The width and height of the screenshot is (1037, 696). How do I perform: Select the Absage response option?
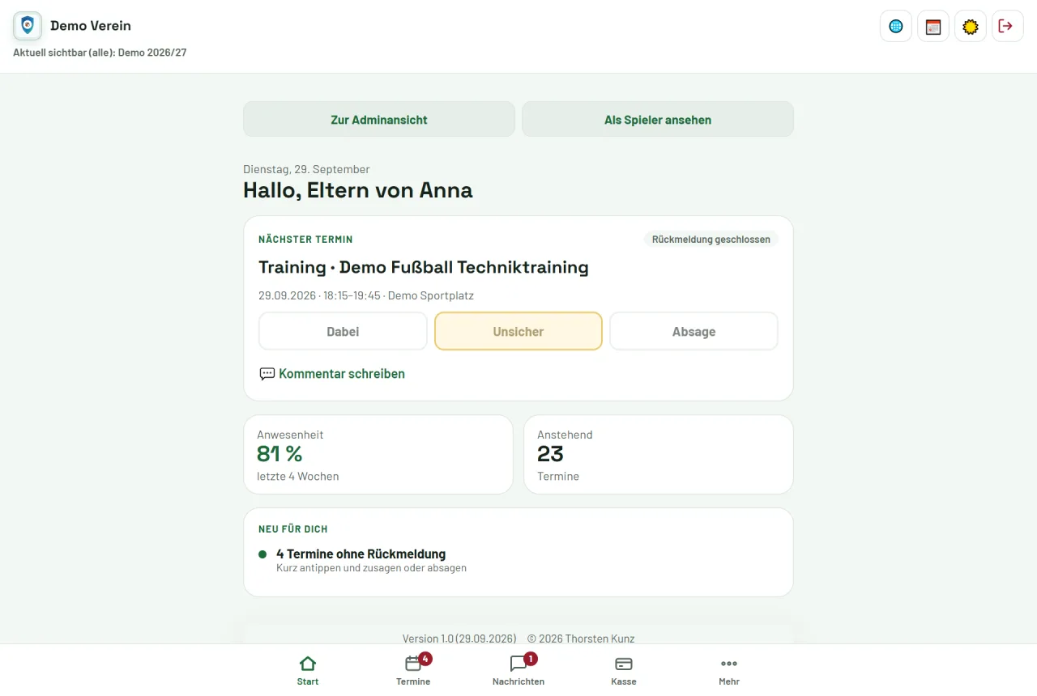click(693, 331)
